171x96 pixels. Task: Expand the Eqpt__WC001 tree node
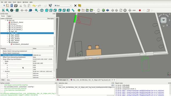7,35
